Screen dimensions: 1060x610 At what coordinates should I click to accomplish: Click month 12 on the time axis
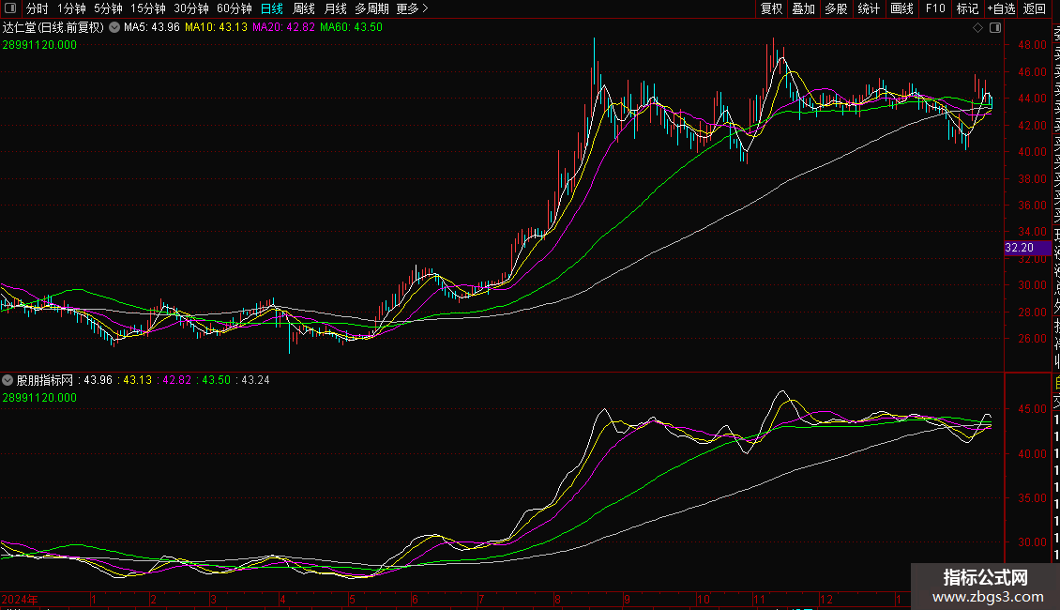pyautogui.click(x=826, y=599)
